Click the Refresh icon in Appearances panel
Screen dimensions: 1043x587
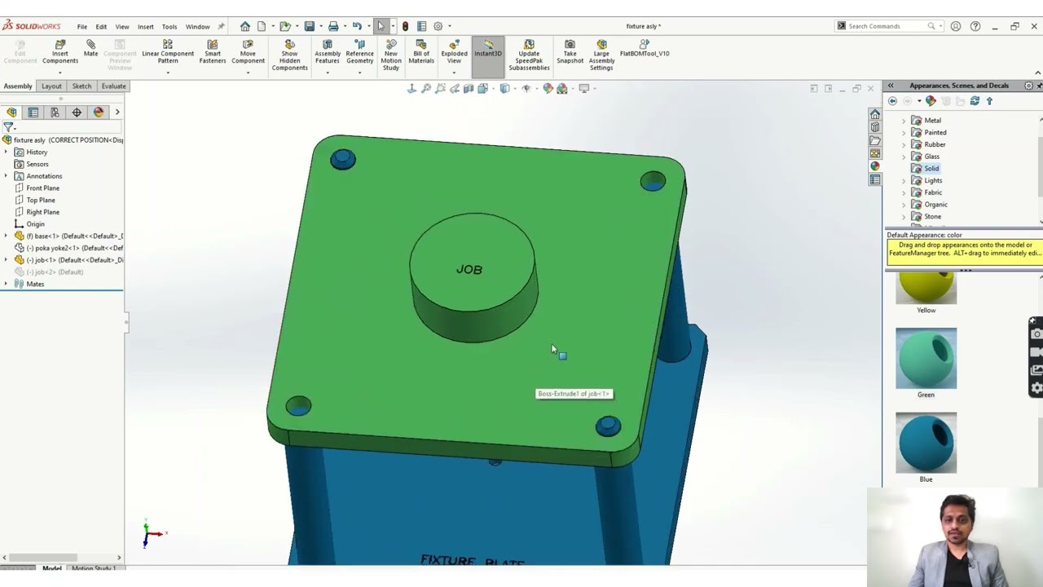pos(975,101)
